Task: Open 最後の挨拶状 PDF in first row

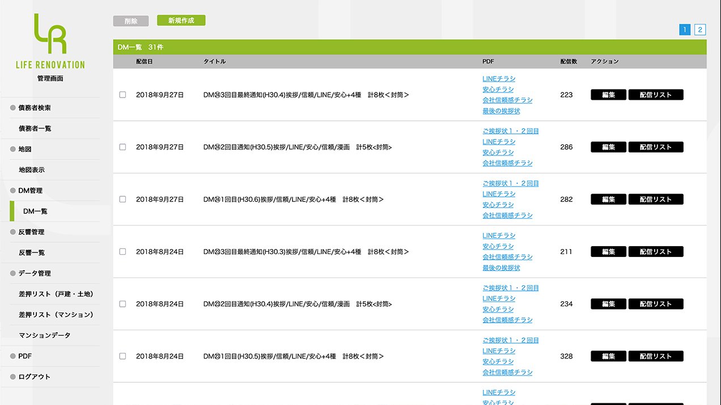Action: (501, 111)
